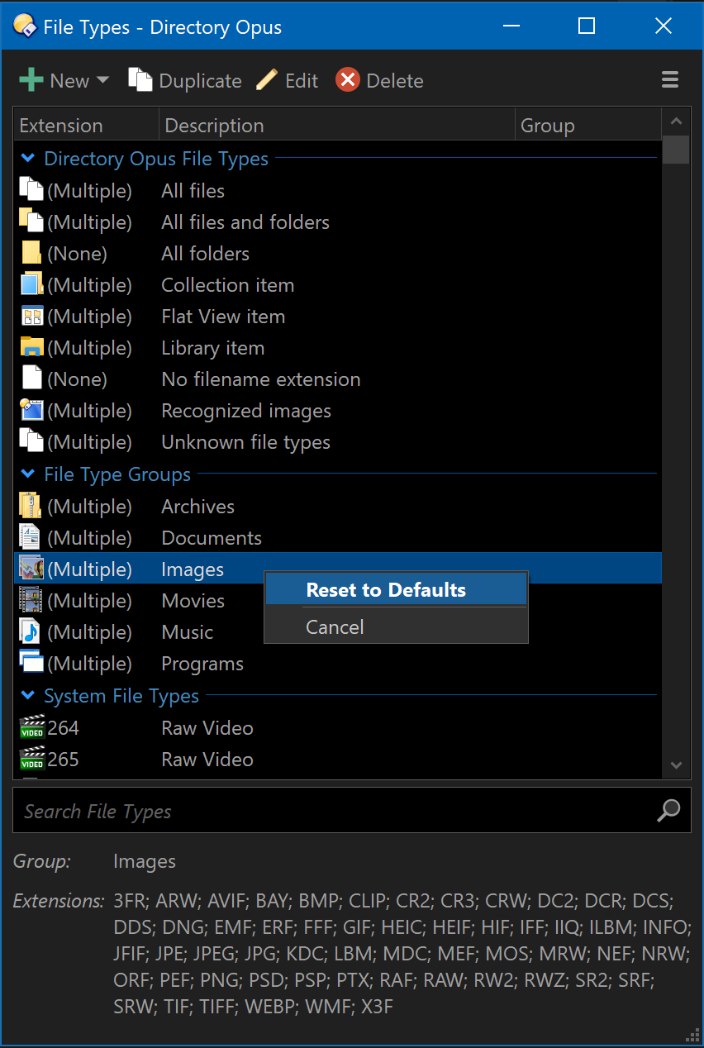Maximize the File Types window

[x=587, y=26]
